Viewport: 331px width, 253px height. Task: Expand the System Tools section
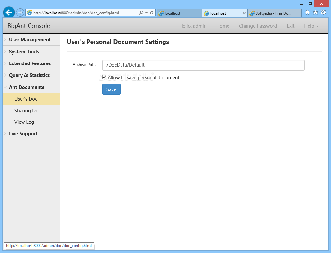tap(31, 51)
